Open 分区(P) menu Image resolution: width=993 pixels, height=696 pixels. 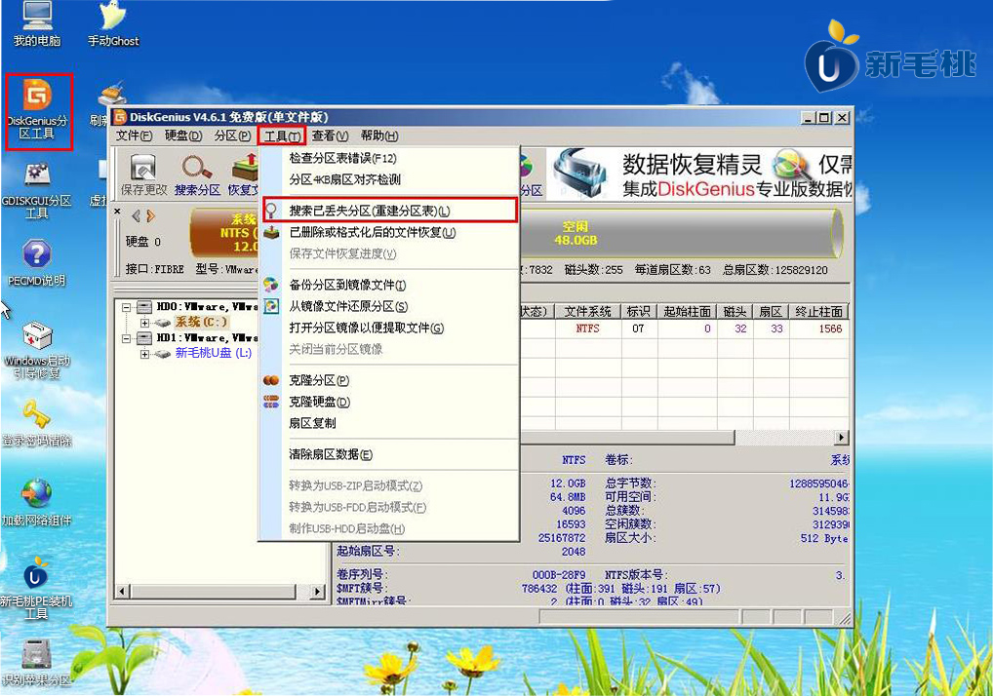[x=232, y=136]
